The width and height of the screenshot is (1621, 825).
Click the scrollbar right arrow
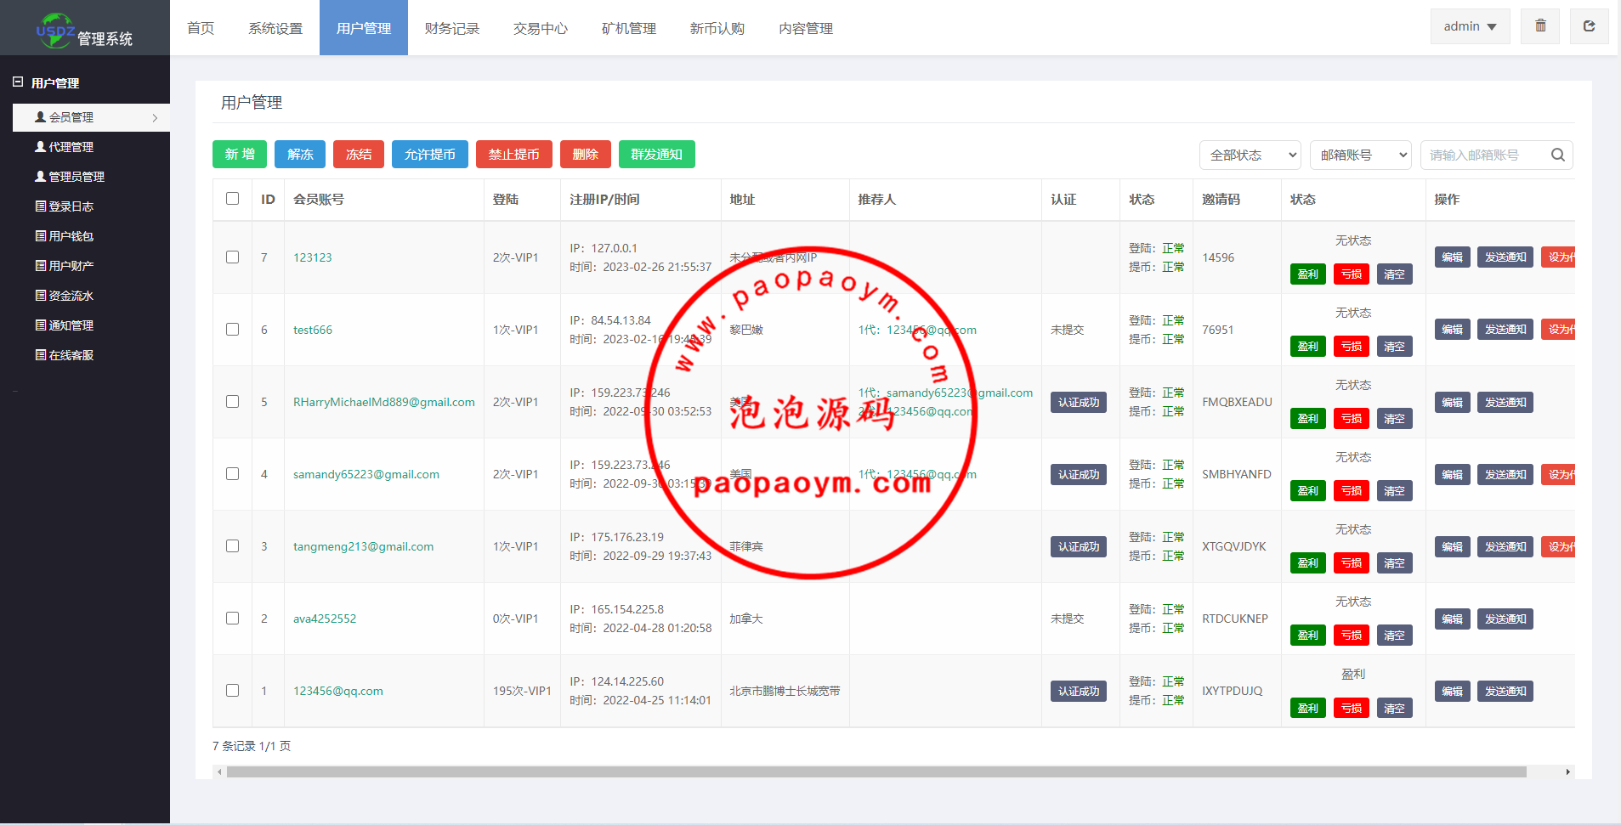1567,771
